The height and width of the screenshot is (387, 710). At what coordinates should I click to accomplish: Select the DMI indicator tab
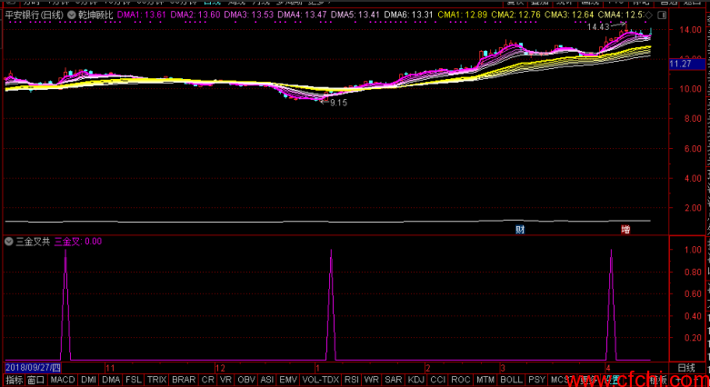point(89,380)
